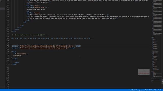This screenshot has width=163, height=91.
Task: Follow the semantic-ui semantic.min.js CDN link
Action: [x=47, y=46]
